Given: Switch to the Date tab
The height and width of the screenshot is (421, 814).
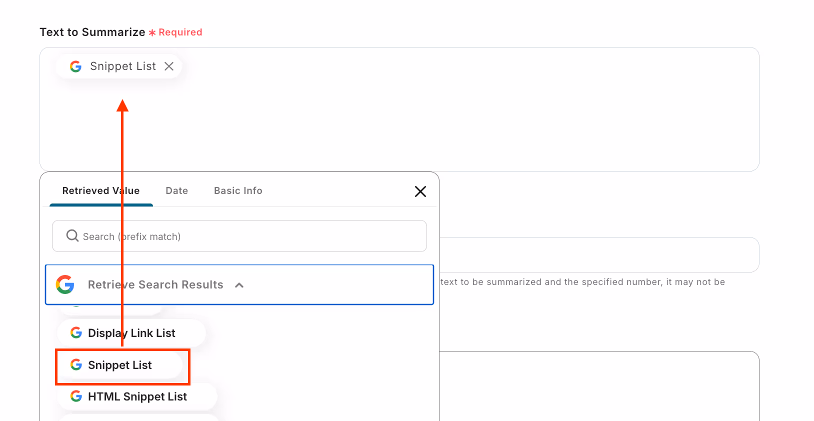Looking at the screenshot, I should (x=177, y=190).
